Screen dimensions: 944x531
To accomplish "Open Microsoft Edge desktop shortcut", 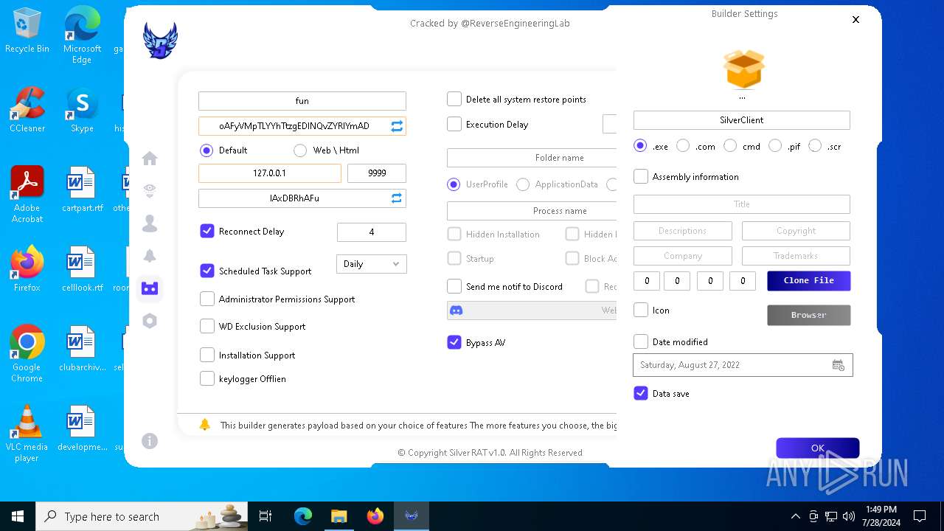I will click(x=82, y=35).
